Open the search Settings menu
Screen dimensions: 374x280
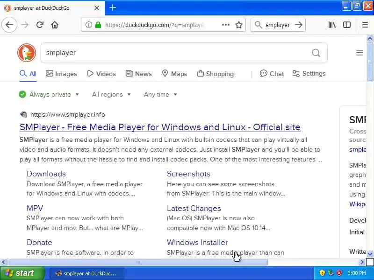coord(309,74)
